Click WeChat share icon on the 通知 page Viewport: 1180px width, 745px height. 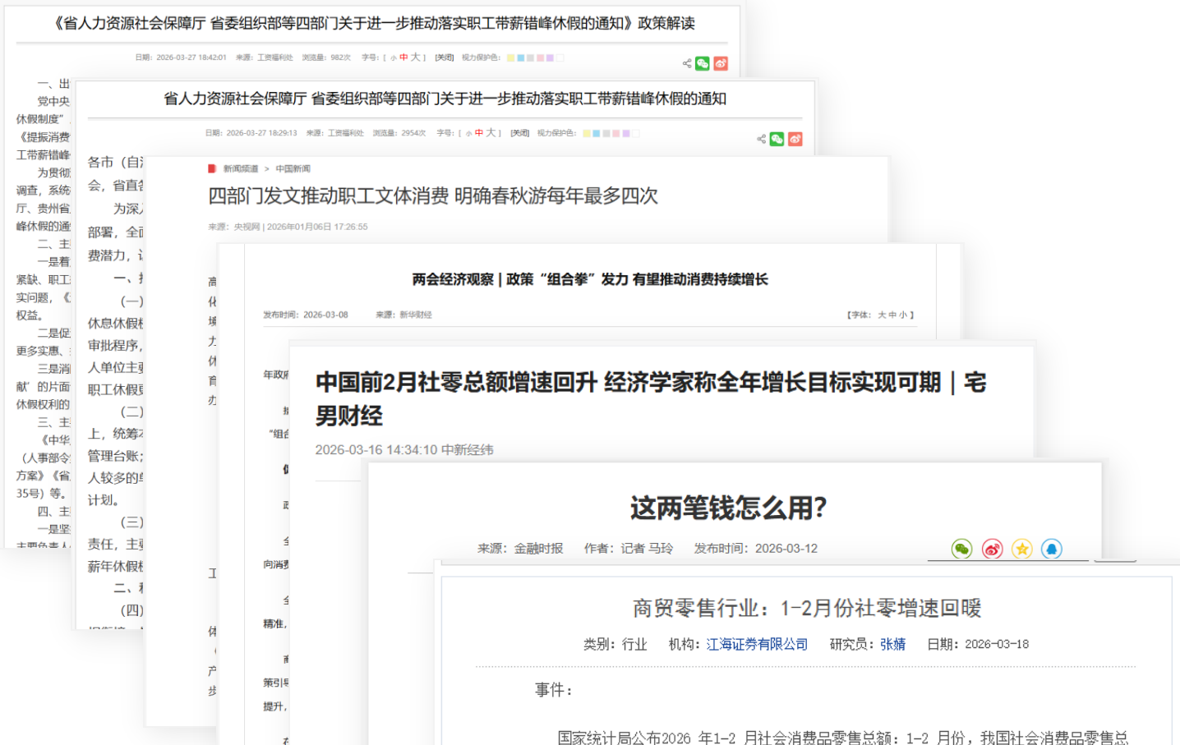777,139
